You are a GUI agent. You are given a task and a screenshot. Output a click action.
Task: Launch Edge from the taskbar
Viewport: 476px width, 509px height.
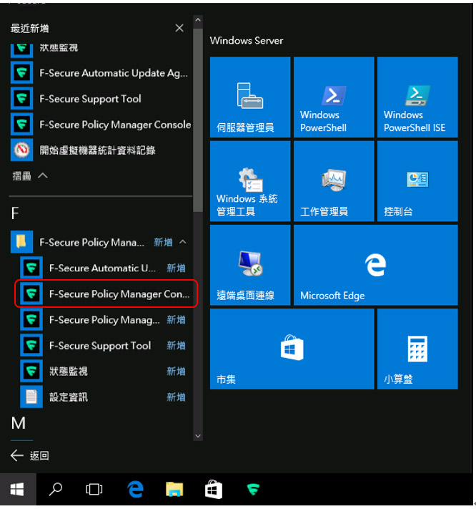click(x=135, y=489)
